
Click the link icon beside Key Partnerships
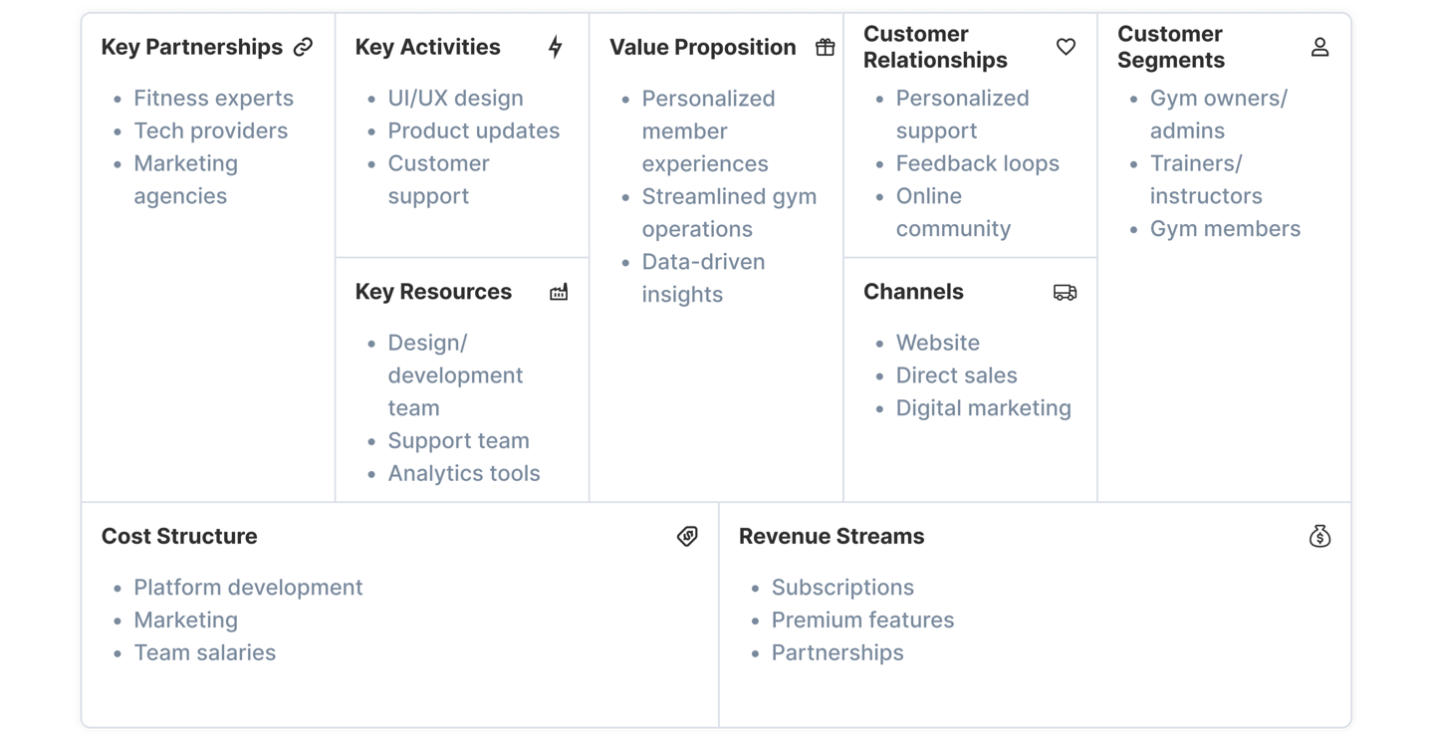pyautogui.click(x=303, y=47)
